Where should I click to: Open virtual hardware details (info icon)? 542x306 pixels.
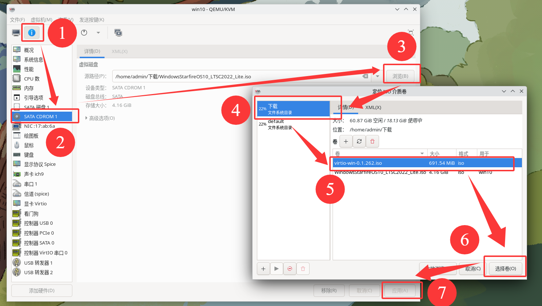point(32,33)
